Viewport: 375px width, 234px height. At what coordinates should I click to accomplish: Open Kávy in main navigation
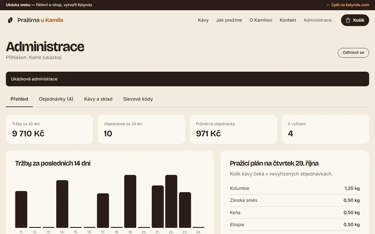tap(203, 20)
